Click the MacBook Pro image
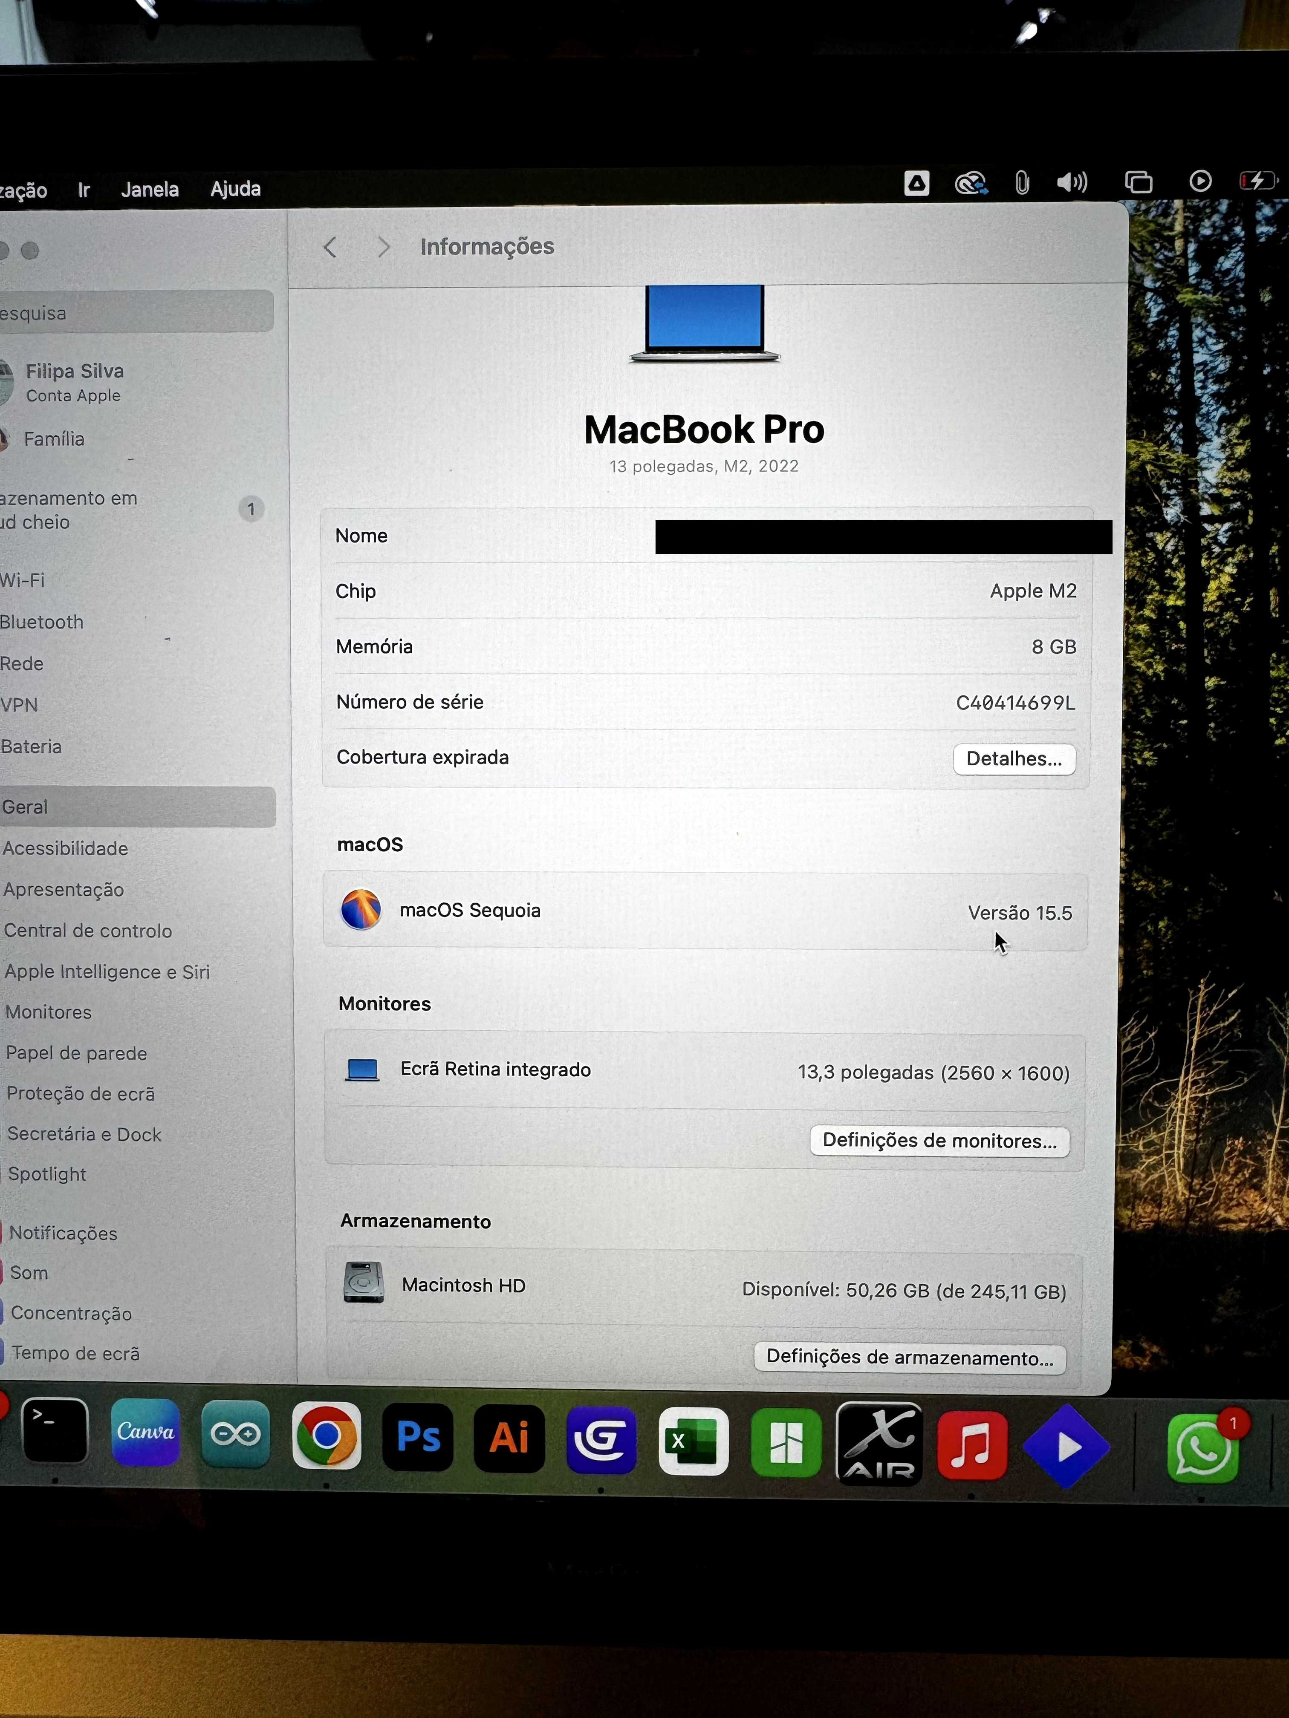The image size is (1289, 1718). 705,323
